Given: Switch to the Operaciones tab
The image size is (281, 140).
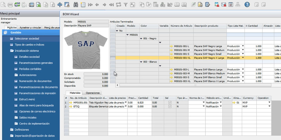Looking at the screenshot, I should point(93,92).
